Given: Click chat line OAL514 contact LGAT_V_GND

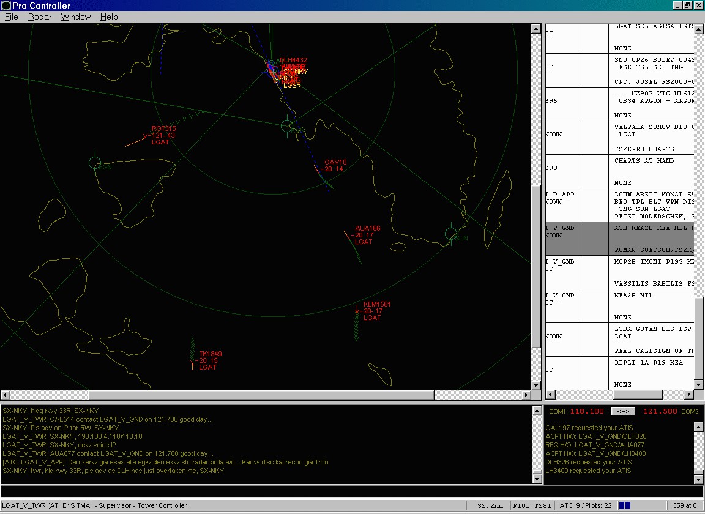Looking at the screenshot, I should coord(108,419).
